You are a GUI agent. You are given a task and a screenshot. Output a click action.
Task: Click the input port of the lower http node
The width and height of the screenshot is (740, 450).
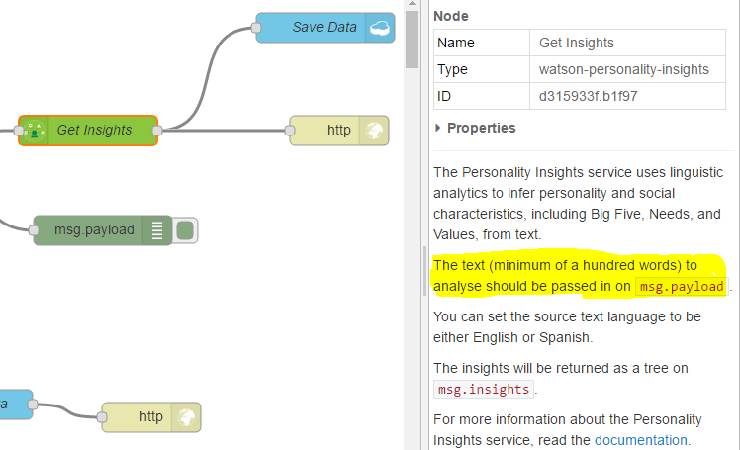102,417
